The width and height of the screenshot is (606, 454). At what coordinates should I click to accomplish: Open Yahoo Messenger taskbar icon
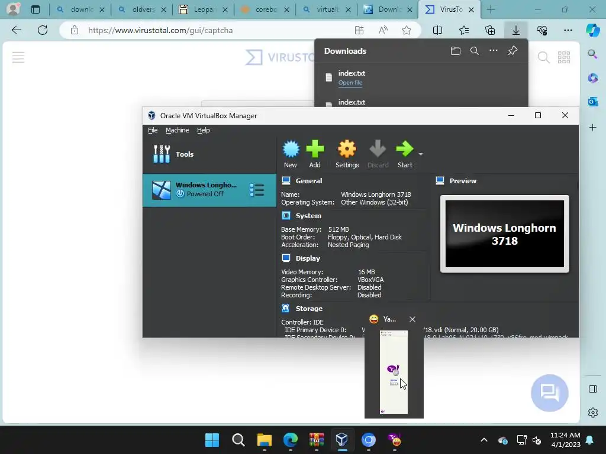pyautogui.click(x=395, y=440)
